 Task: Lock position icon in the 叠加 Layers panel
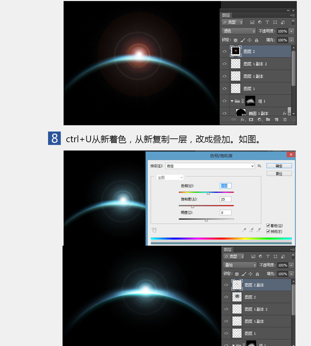(x=251, y=274)
